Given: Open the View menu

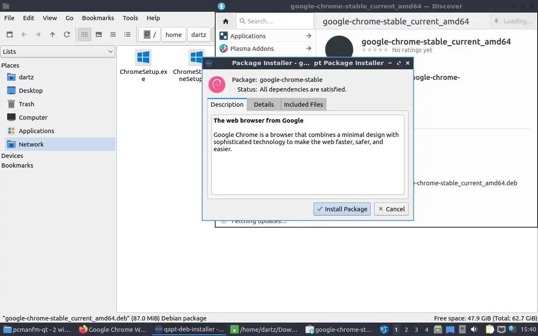Looking at the screenshot, I should click(x=50, y=18).
